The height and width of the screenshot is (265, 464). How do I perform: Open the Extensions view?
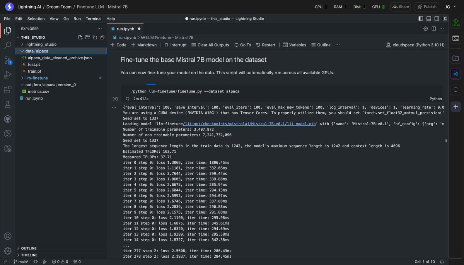coord(7,90)
